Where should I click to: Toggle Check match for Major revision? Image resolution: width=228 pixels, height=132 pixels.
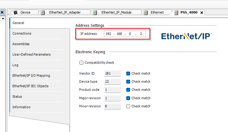[128, 98]
